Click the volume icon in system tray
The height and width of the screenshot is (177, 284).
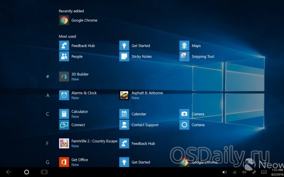pos(244,172)
